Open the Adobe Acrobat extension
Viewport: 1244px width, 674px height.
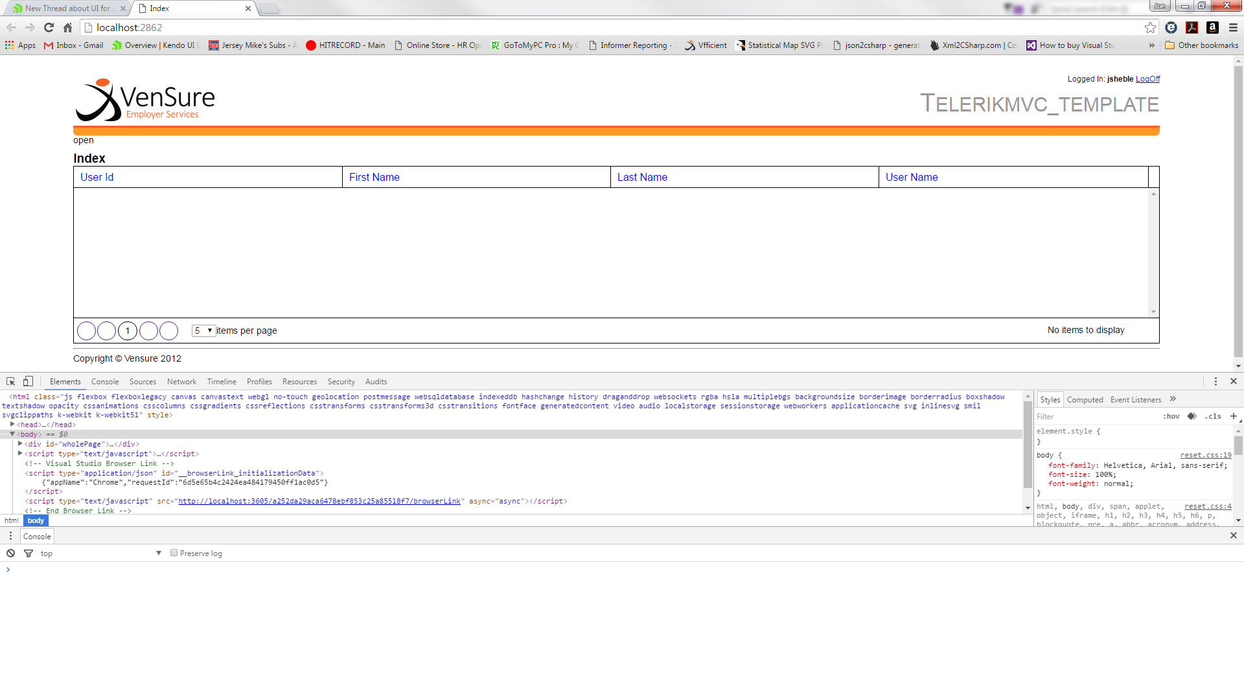(1192, 27)
